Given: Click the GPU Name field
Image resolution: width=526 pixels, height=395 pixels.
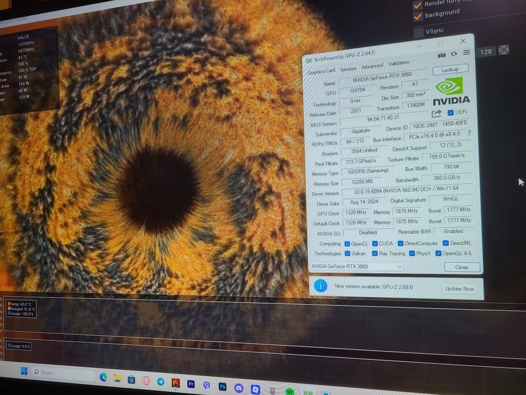Looking at the screenshot, I should [x=382, y=77].
